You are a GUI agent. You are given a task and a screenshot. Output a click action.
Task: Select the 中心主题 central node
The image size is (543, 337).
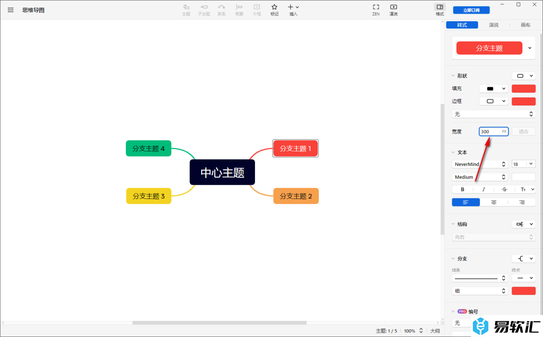click(222, 172)
